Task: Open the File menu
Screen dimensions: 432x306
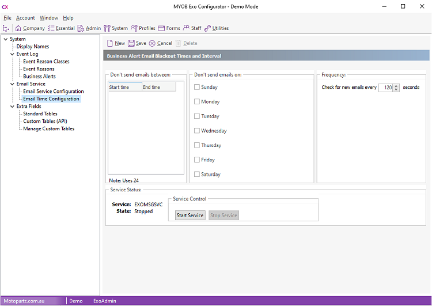Action: tap(7, 18)
